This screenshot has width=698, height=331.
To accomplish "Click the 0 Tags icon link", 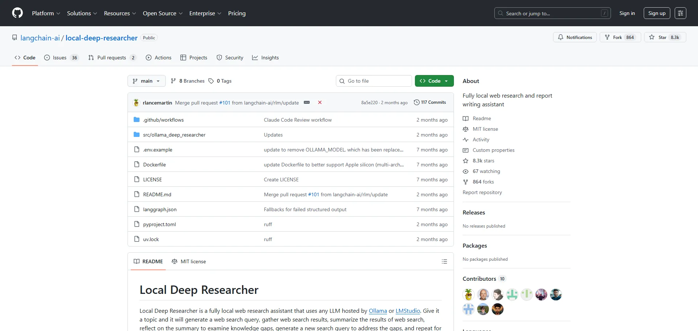I will (x=220, y=81).
